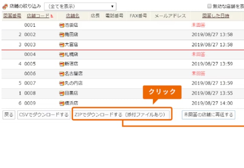Click the filter icon next to 店舗の絞り込み
The width and height of the screenshot is (244, 168).
5,6
